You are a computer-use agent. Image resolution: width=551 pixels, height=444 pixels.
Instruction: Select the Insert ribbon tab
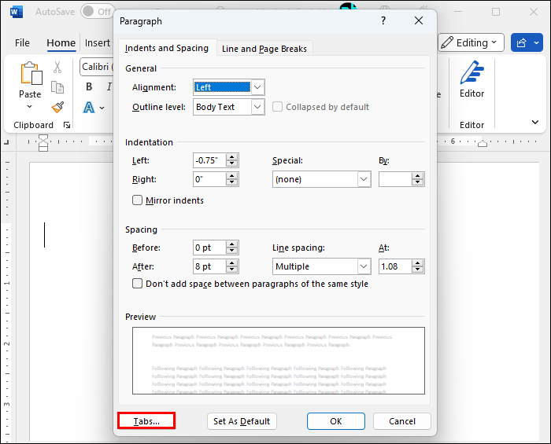(98, 42)
